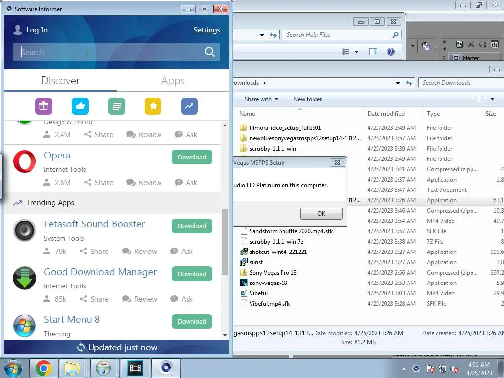Download Opera

[x=192, y=157]
